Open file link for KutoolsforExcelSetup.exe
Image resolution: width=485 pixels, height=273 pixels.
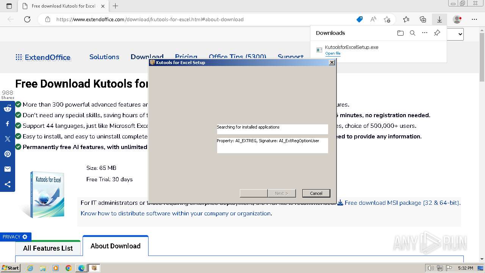tap(333, 53)
